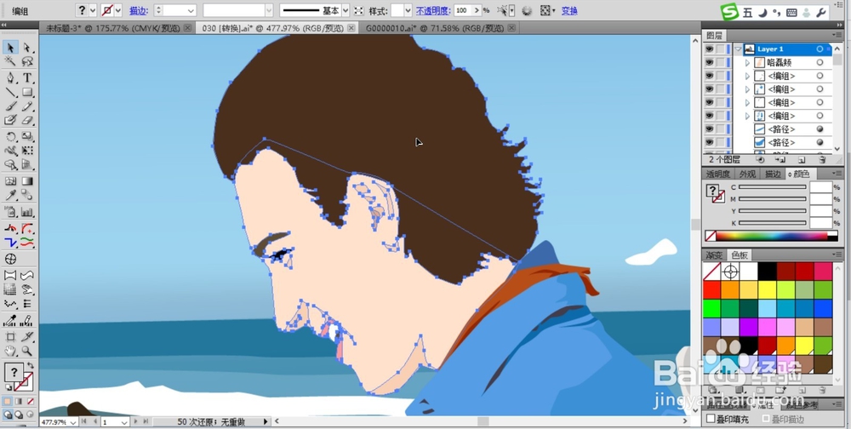Select the Eyedropper tool

(x=10, y=196)
